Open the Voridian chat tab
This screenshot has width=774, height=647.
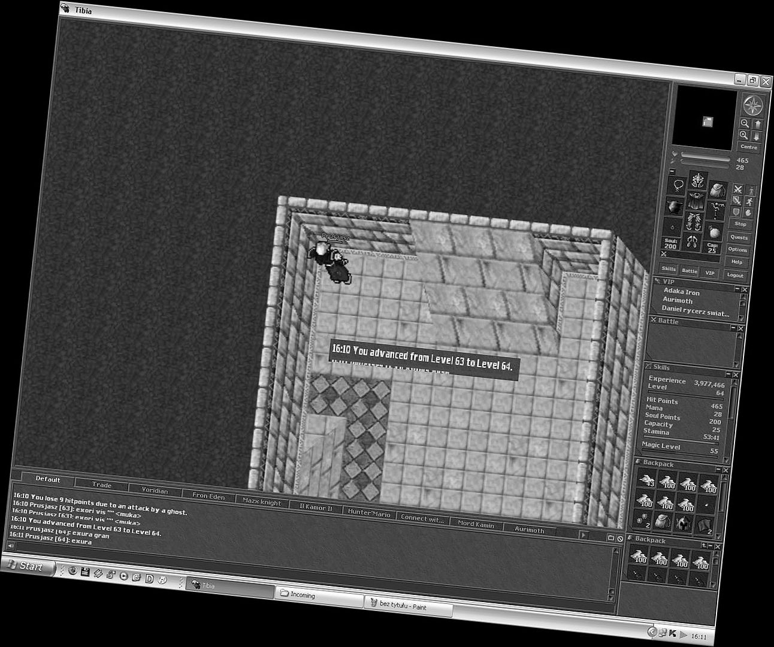click(x=155, y=490)
